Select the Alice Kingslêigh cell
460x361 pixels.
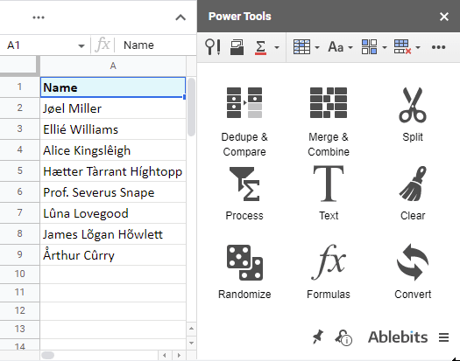[x=113, y=150]
